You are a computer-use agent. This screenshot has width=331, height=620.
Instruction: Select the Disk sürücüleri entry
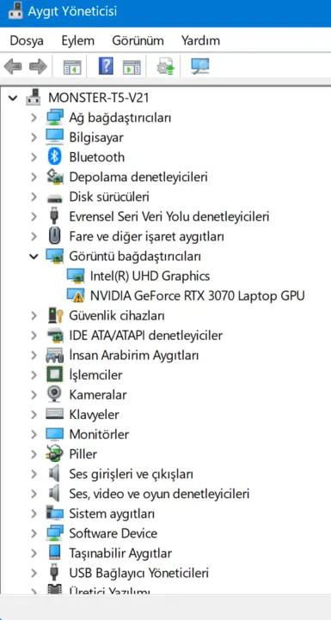coord(109,197)
